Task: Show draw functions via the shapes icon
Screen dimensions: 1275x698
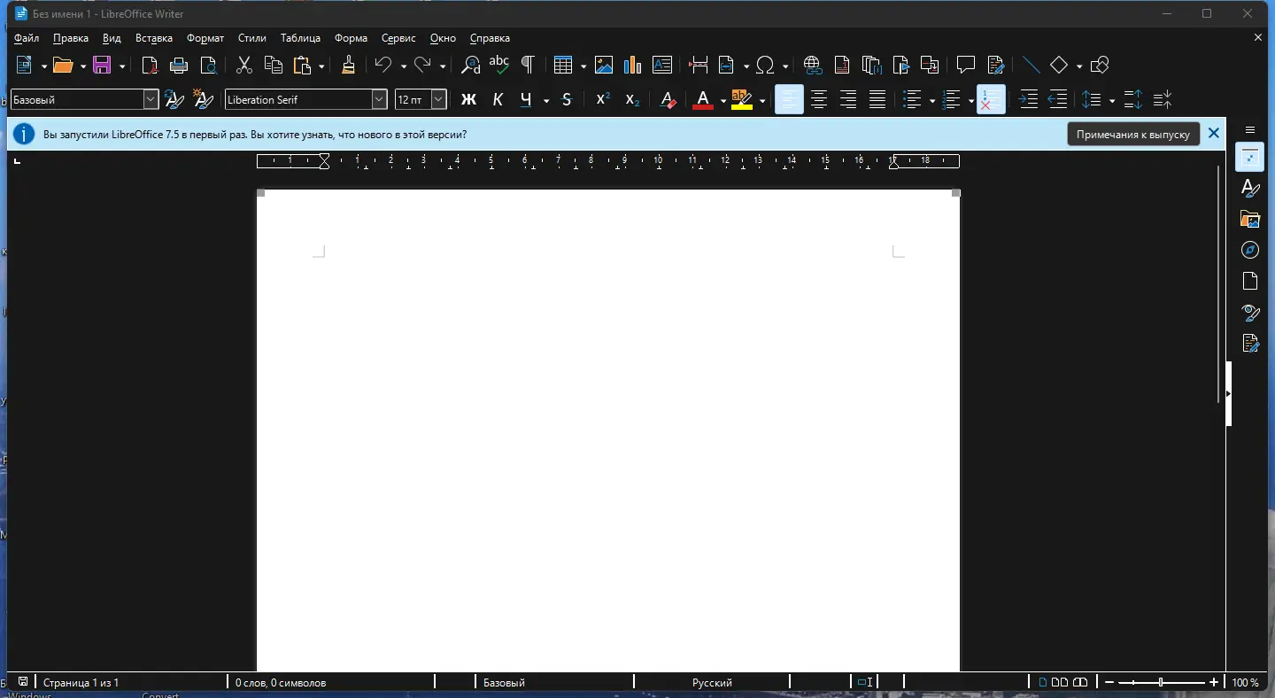Action: point(1100,65)
